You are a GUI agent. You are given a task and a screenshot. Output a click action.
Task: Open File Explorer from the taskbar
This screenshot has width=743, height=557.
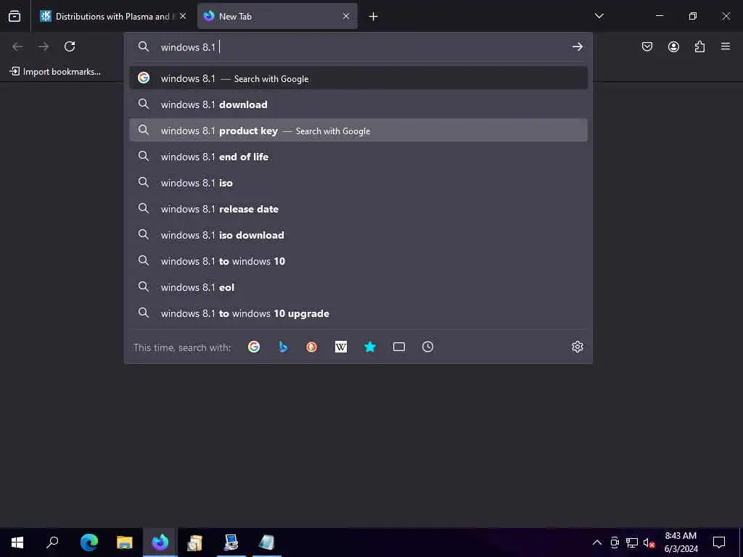click(x=124, y=542)
